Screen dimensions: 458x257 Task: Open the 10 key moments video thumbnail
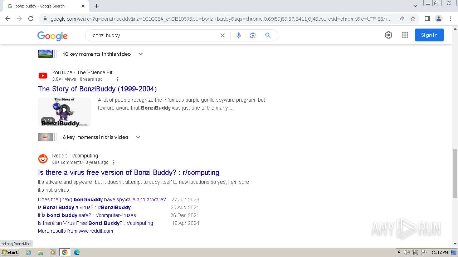pos(45,54)
